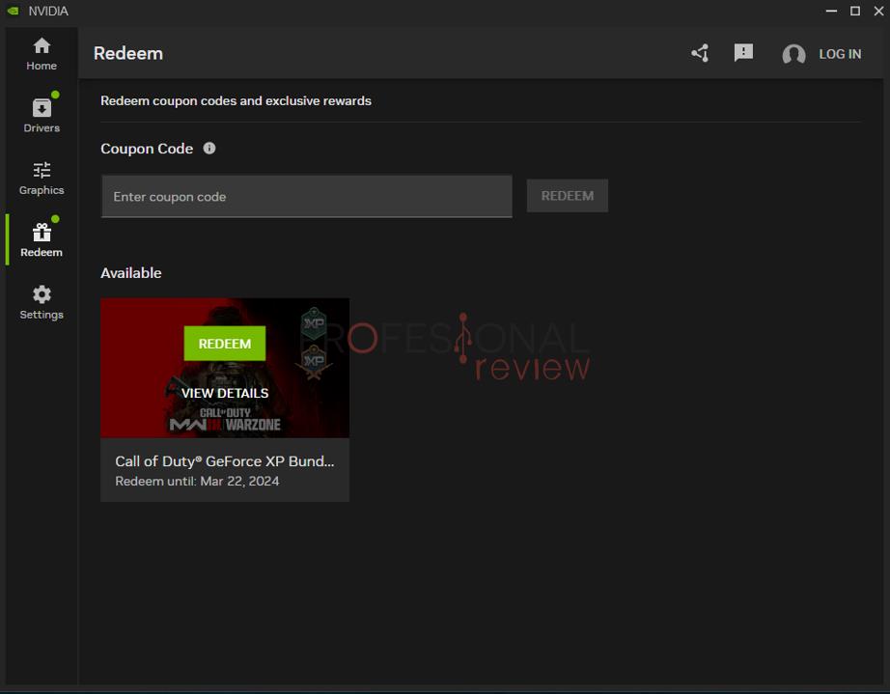Open the Graphics settings section
This screenshot has width=890, height=694.
[x=42, y=179]
